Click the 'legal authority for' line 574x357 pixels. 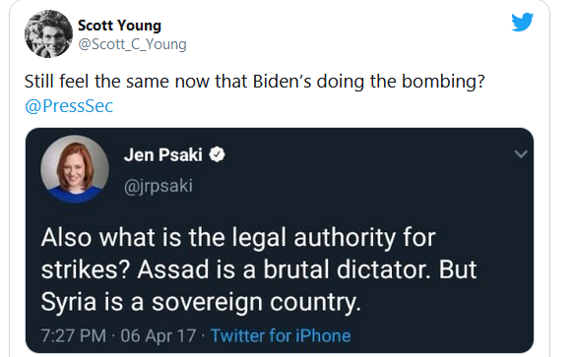pos(334,238)
